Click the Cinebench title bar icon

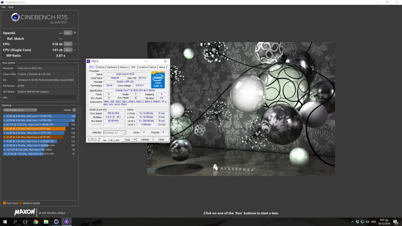tap(2, 2)
